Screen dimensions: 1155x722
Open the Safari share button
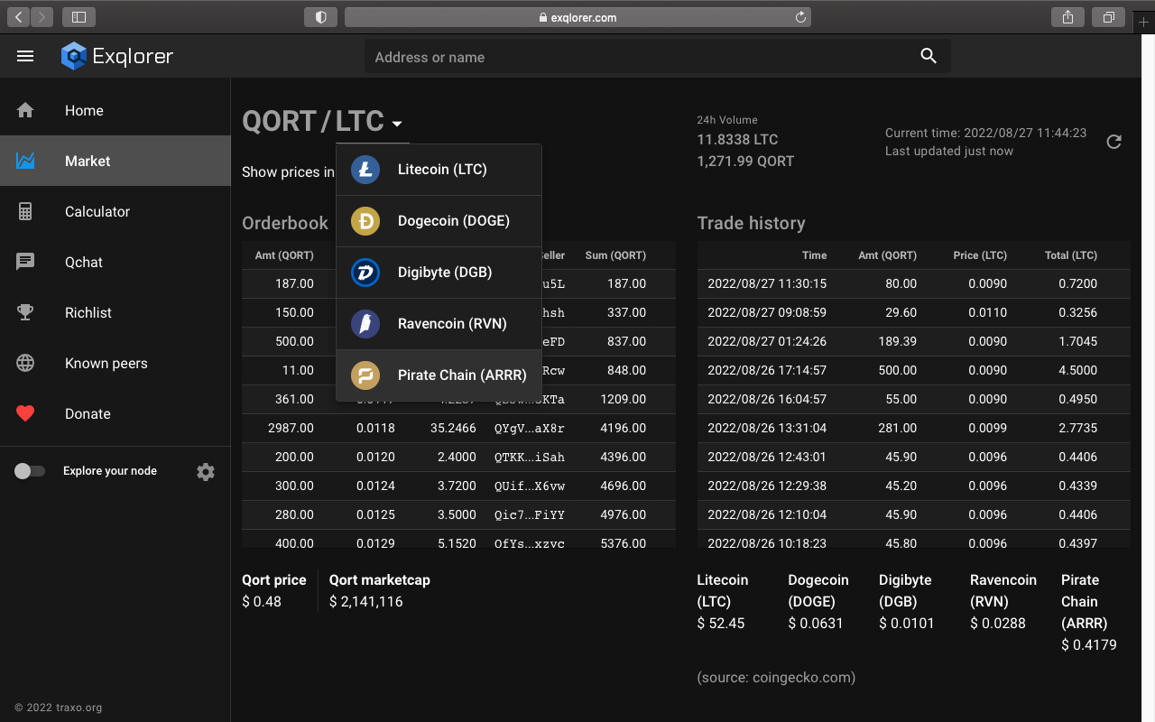[x=1067, y=16]
